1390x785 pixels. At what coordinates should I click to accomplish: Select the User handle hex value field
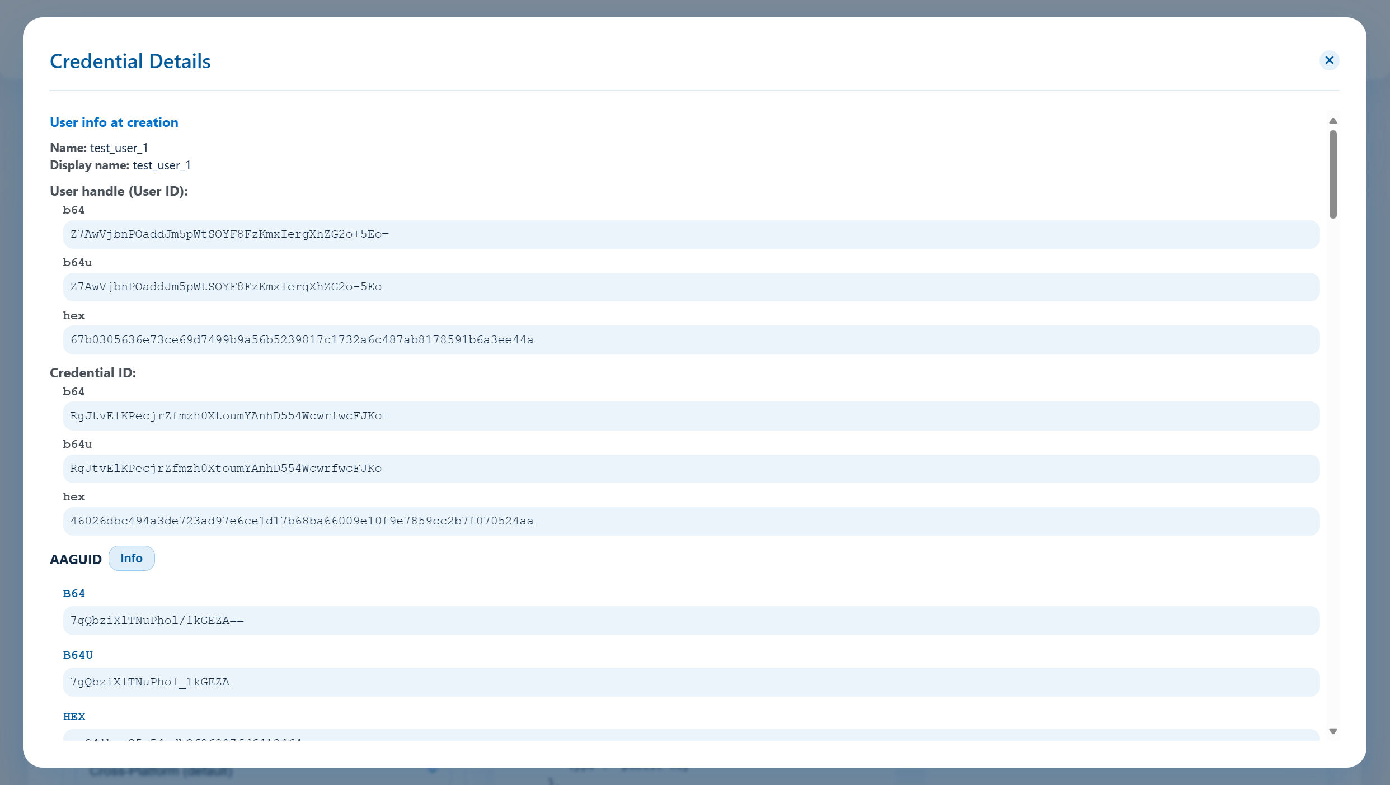pyautogui.click(x=691, y=340)
